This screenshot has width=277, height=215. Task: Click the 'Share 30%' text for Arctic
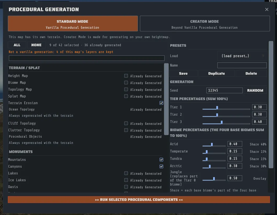pyautogui.click(x=258, y=166)
